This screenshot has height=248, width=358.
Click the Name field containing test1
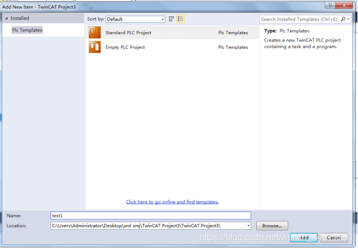click(x=151, y=215)
